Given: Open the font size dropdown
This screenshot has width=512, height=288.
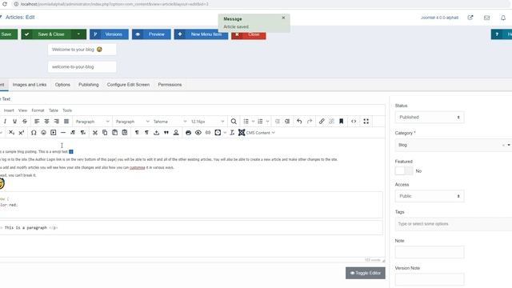Looking at the screenshot, I should tap(207, 122).
